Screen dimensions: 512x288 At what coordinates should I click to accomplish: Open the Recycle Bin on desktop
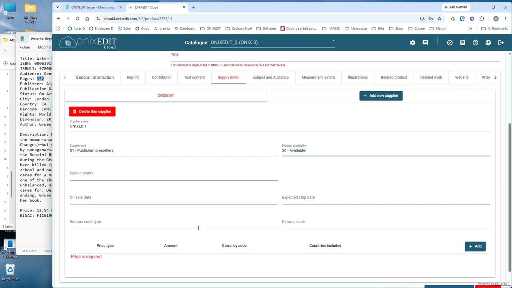click(x=10, y=272)
